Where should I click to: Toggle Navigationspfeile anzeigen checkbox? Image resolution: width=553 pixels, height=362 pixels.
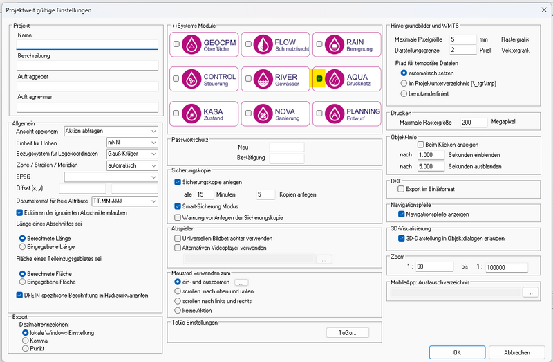401,214
